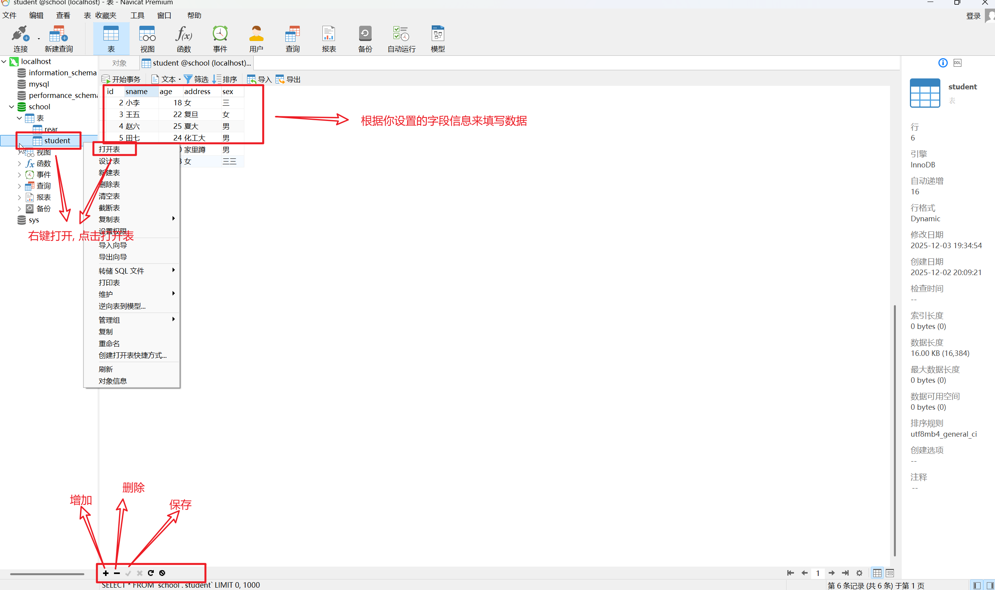This screenshot has height=590, width=995.
Task: Click the 筛选 filter button
Action: 196,79
